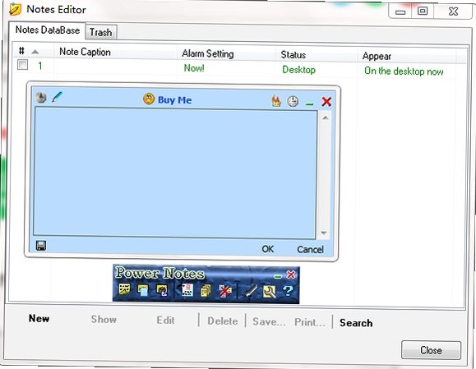The width and height of the screenshot is (476, 369).
Task: Click the note scrollbar up arrow
Action: point(325,118)
